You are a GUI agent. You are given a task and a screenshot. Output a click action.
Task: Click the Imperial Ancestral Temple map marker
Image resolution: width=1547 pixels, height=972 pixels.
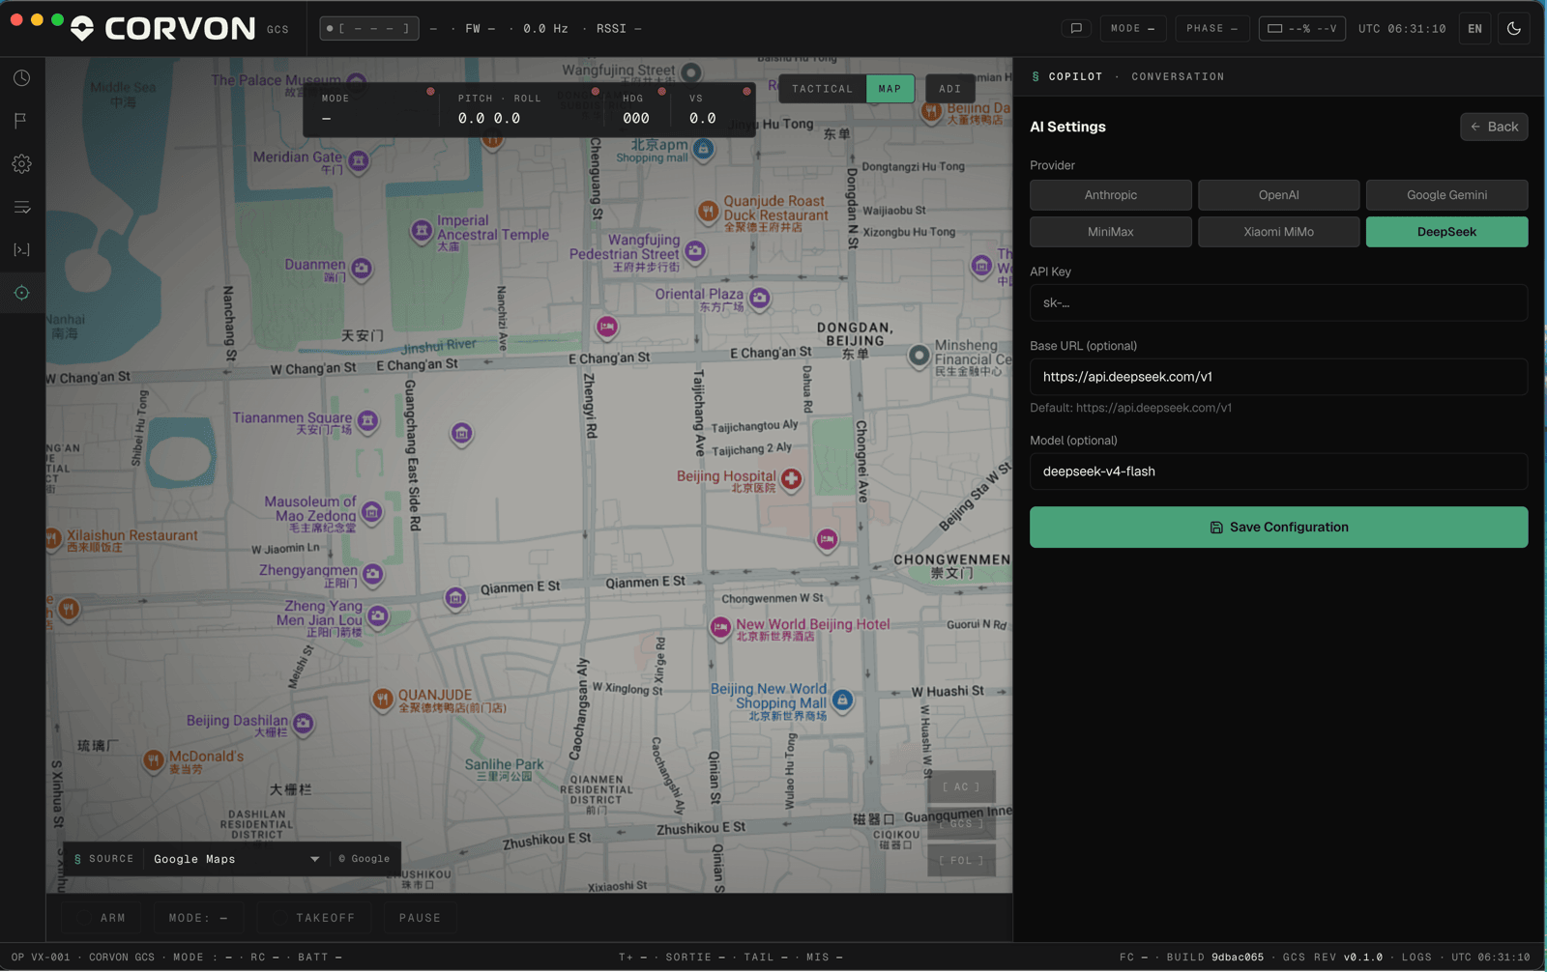pos(422,231)
